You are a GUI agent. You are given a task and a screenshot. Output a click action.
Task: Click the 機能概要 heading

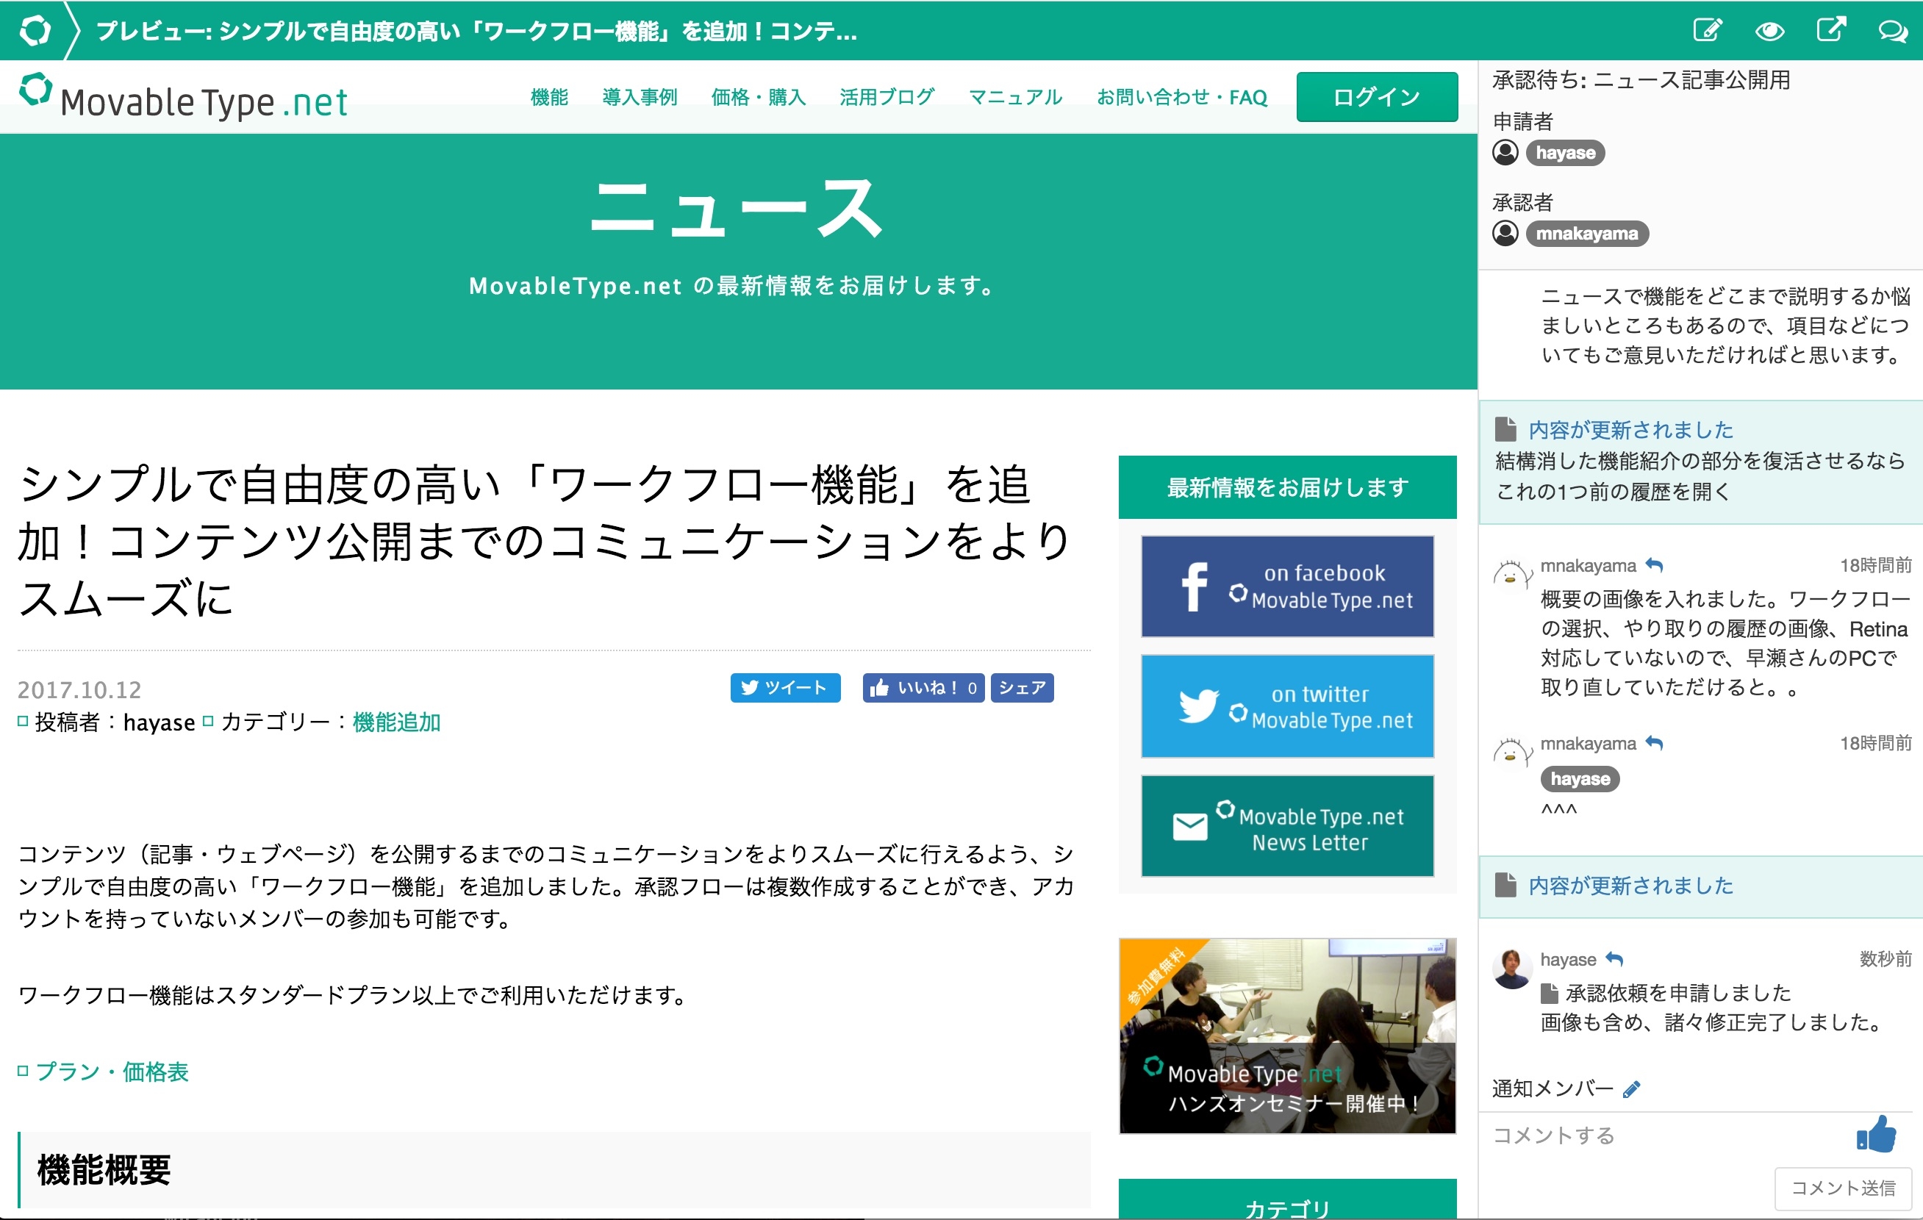click(x=104, y=1171)
